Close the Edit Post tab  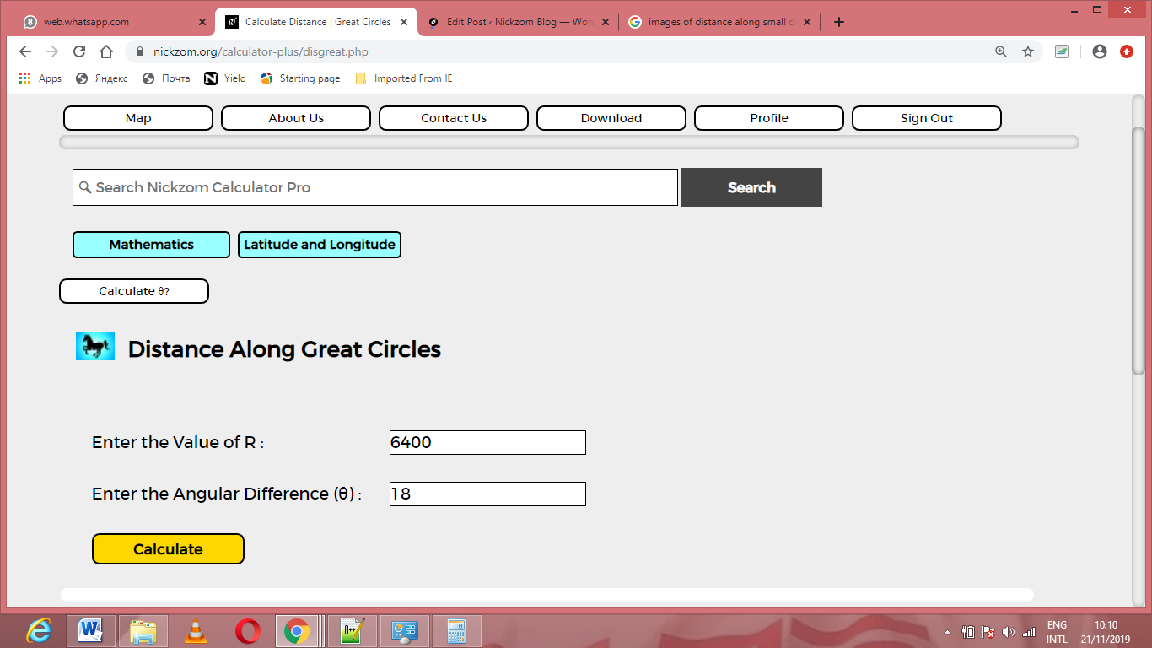pyautogui.click(x=604, y=22)
